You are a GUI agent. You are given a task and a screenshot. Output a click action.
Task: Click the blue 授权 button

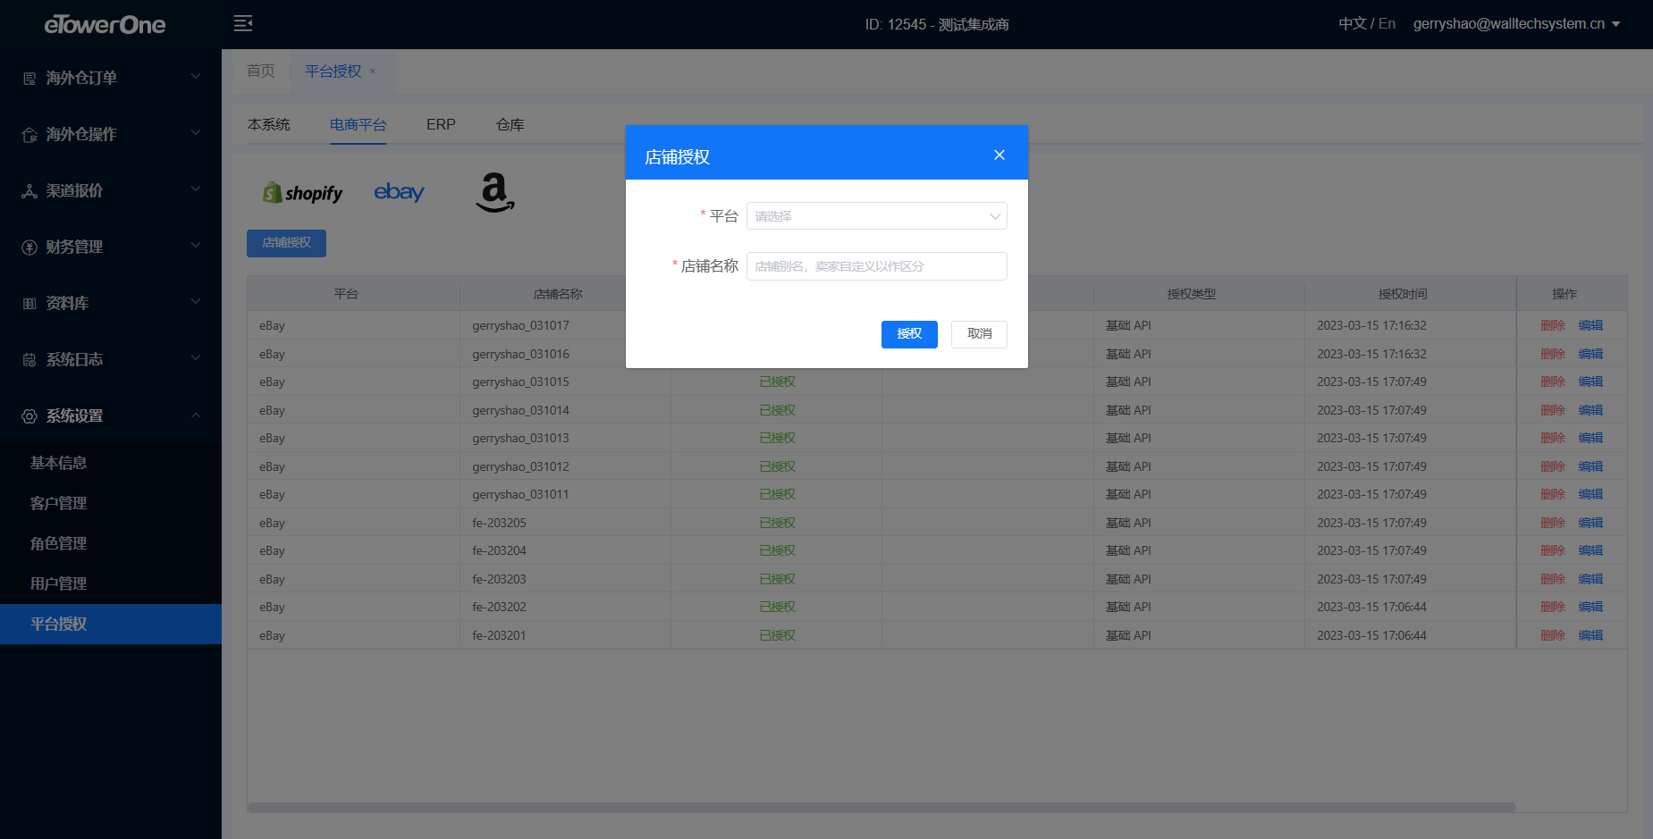pyautogui.click(x=908, y=334)
